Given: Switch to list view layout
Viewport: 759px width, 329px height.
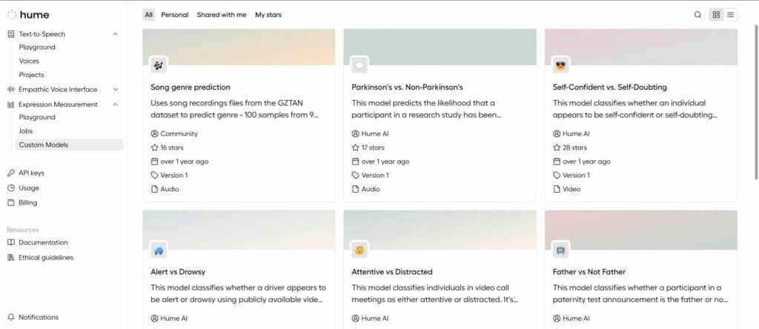Looking at the screenshot, I should 730,15.
